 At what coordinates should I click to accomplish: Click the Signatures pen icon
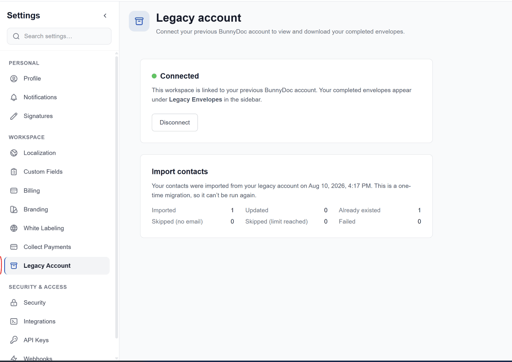pos(14,116)
